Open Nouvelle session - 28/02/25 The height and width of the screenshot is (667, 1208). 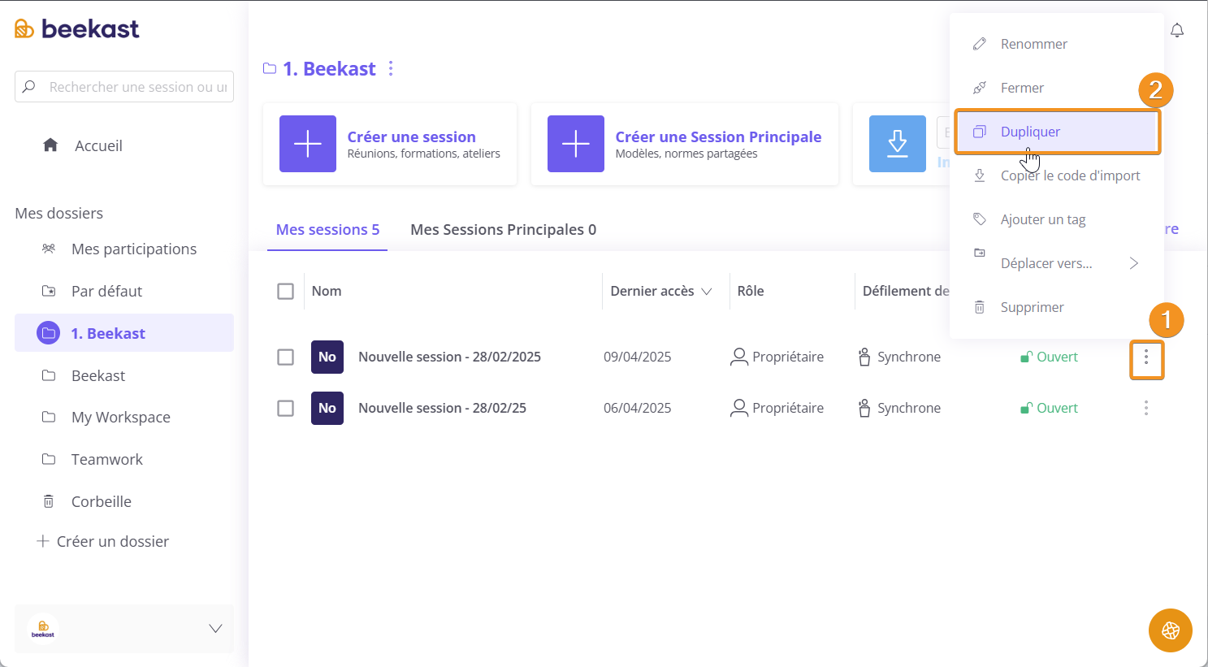(443, 408)
